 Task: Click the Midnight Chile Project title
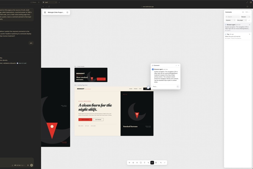point(56,13)
